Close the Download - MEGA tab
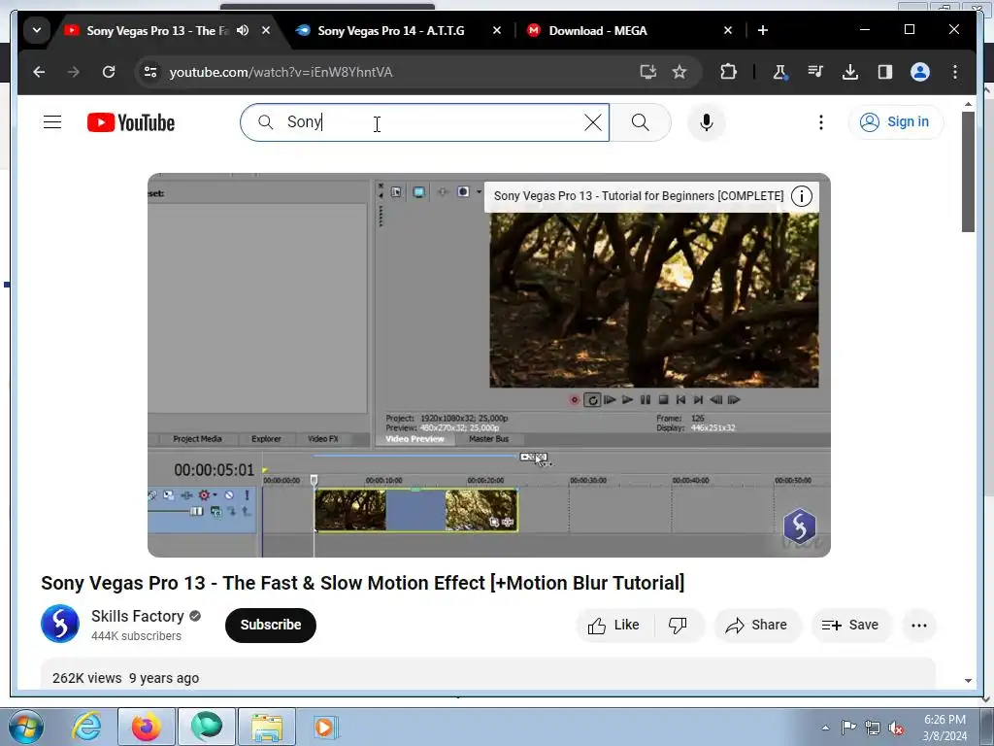This screenshot has width=994, height=746. point(728,30)
